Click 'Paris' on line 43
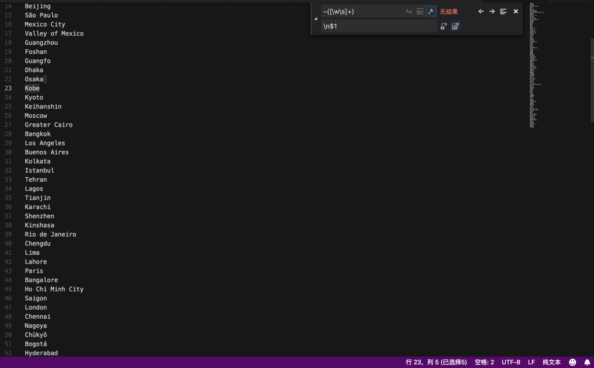The width and height of the screenshot is (594, 368). point(34,271)
